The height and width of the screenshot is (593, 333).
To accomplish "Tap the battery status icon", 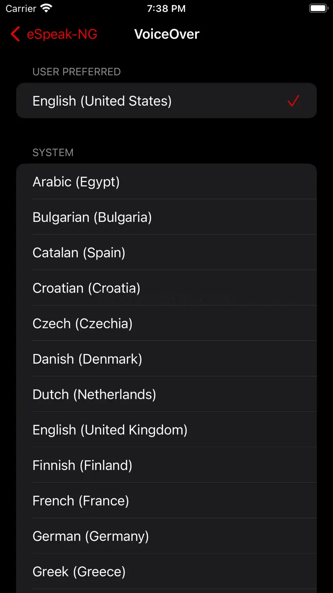I will [318, 9].
